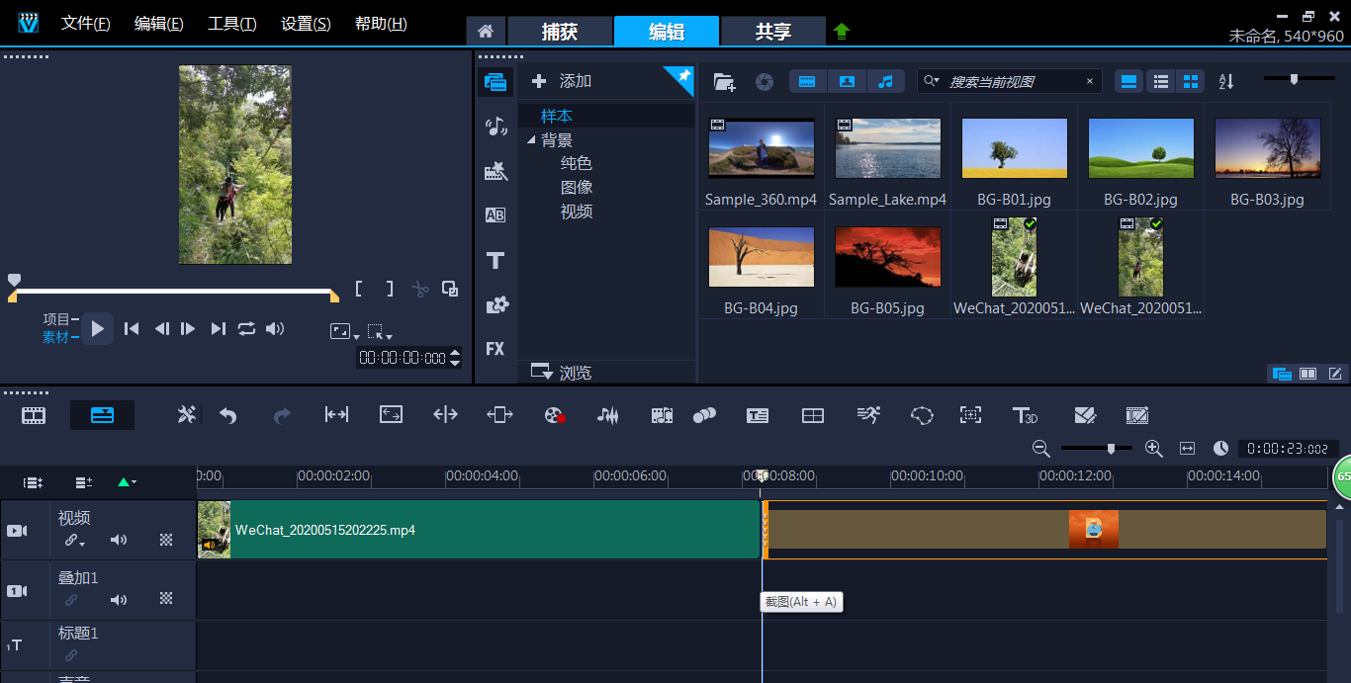The image size is (1351, 683).
Task: Open the 工具(T) menu
Action: click(232, 24)
